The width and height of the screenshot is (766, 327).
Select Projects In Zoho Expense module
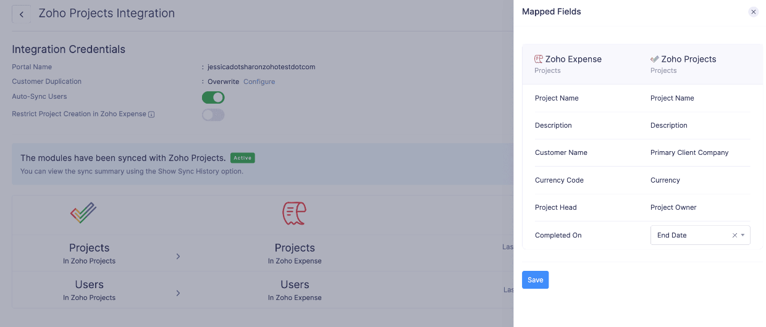coord(295,253)
